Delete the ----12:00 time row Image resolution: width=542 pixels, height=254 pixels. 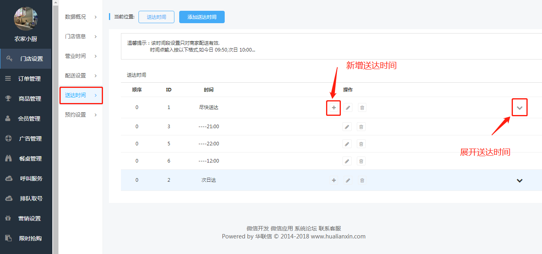361,161
